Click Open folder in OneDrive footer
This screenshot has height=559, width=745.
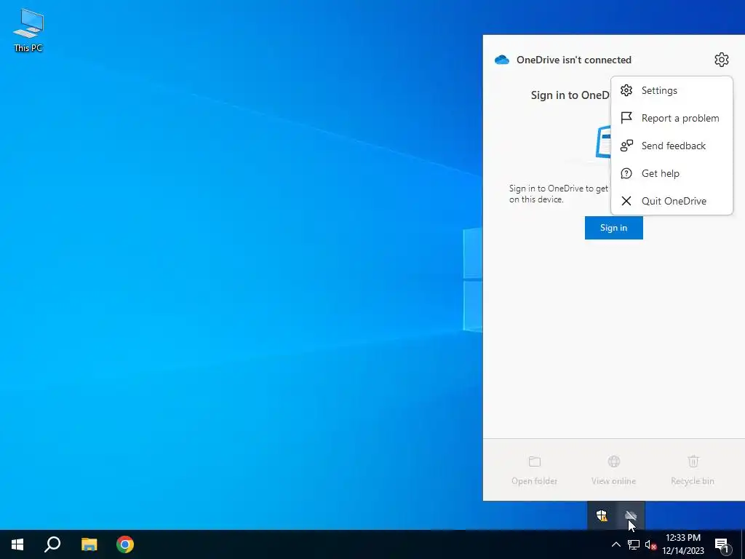point(535,470)
